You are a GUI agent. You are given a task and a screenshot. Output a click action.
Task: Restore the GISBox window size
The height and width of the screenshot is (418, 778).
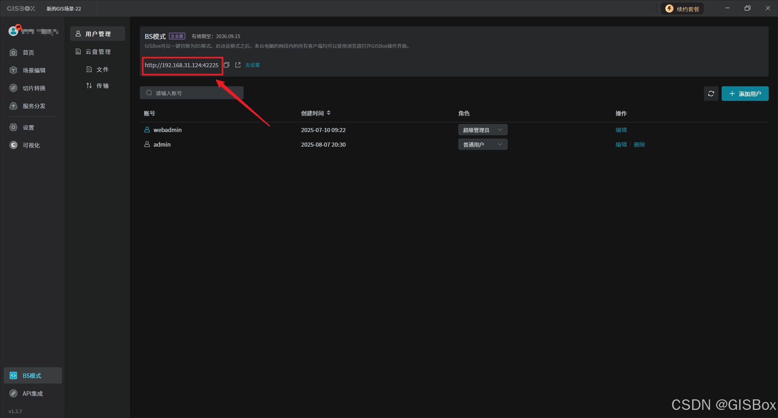click(x=748, y=8)
